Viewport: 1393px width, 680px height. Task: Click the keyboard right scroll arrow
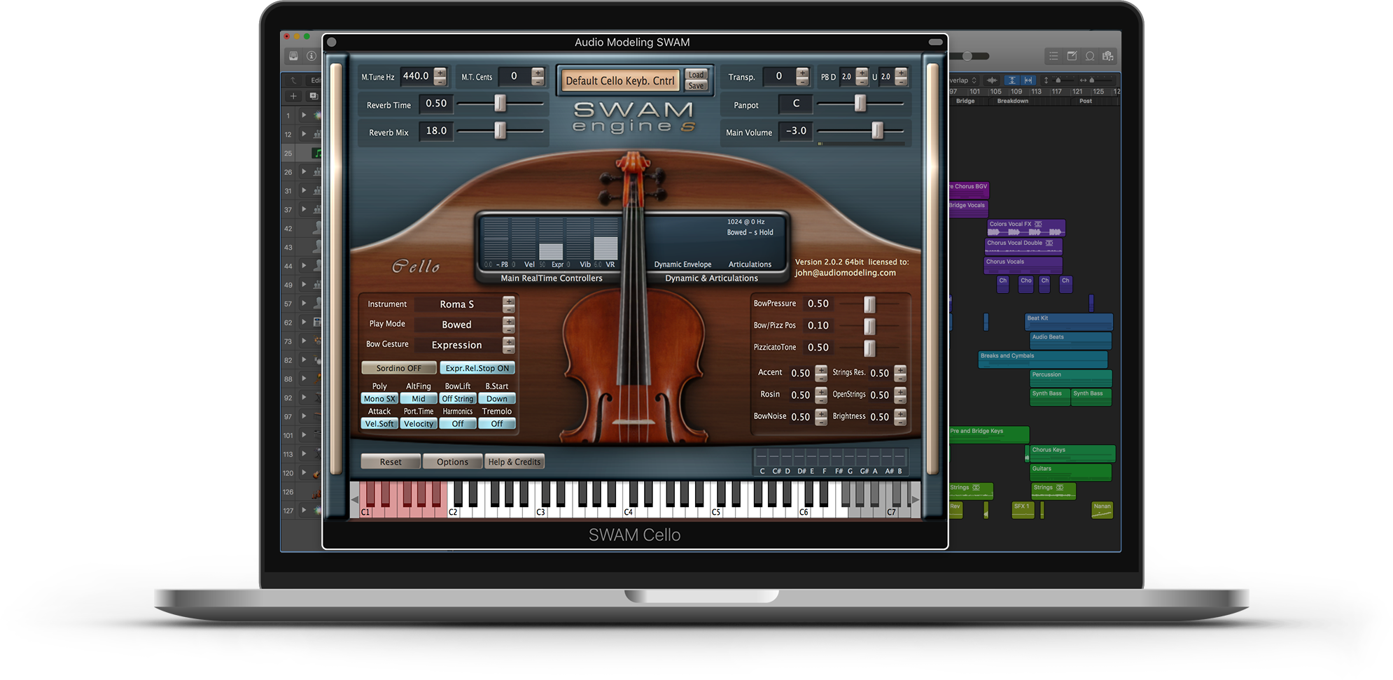click(916, 500)
